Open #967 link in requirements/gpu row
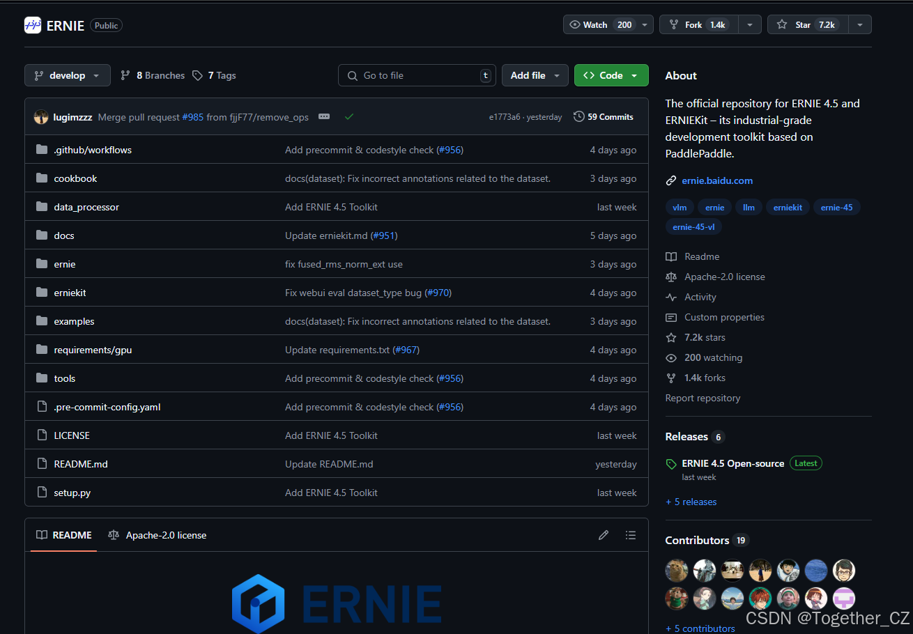Image resolution: width=913 pixels, height=634 pixels. pos(406,350)
